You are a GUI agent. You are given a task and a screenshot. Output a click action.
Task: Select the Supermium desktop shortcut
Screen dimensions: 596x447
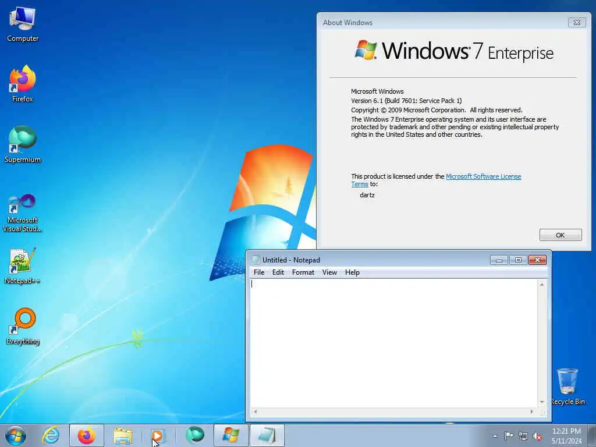(x=23, y=144)
